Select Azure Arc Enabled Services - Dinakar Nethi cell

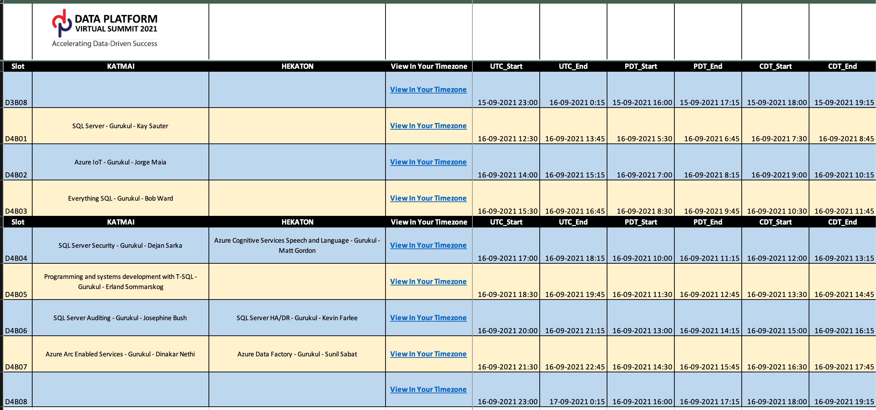121,354
